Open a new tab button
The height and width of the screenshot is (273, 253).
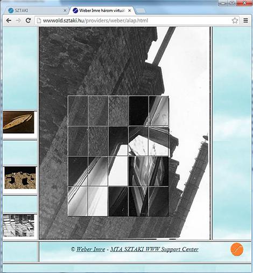140,11
